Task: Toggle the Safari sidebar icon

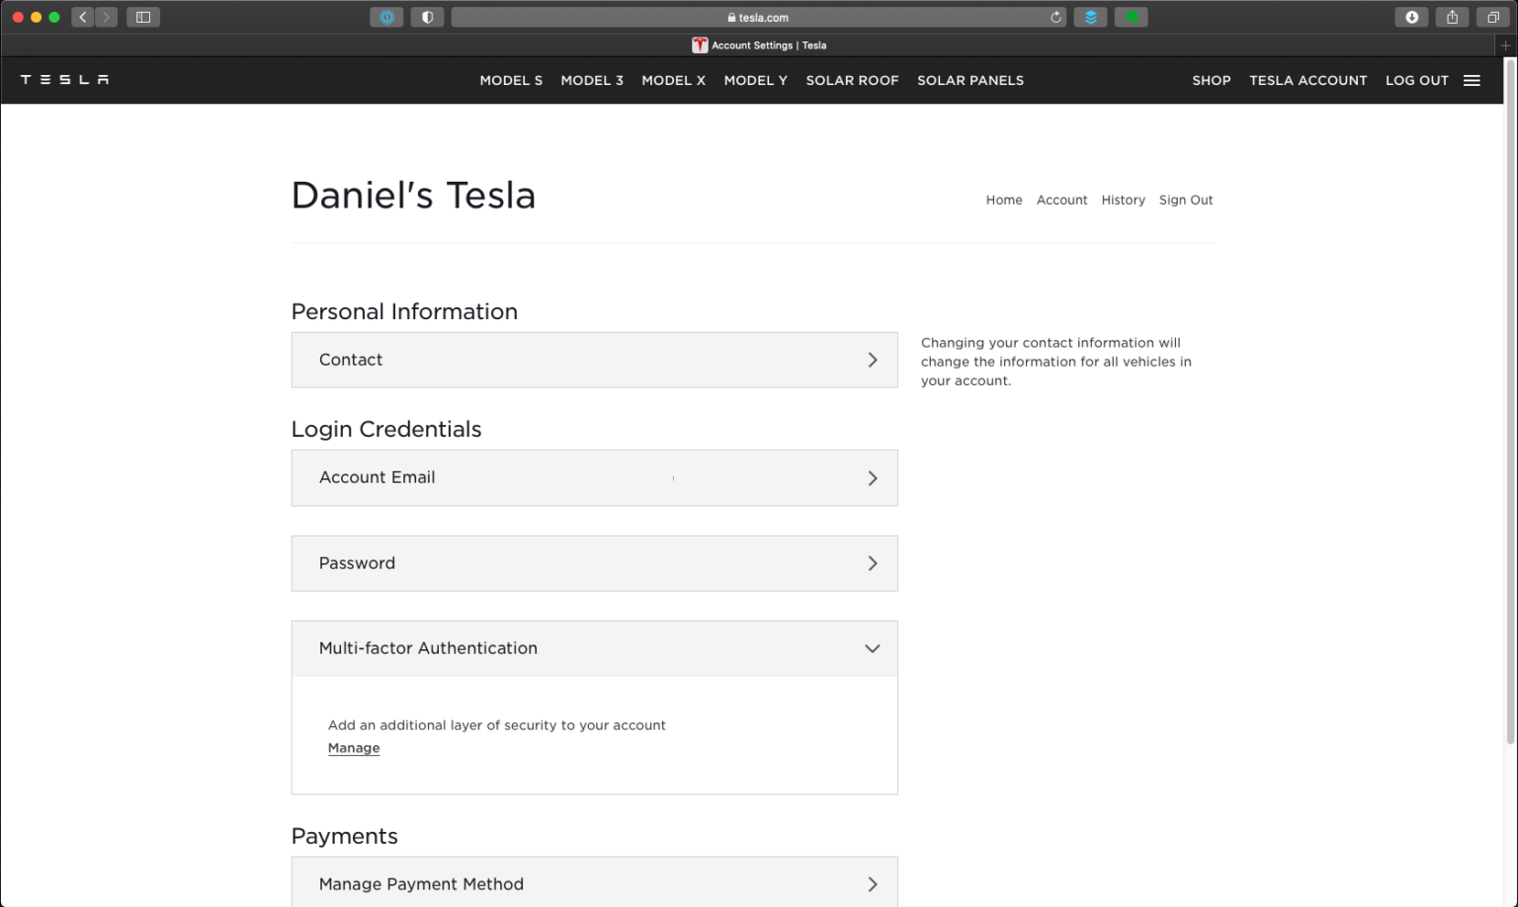Action: [x=142, y=17]
